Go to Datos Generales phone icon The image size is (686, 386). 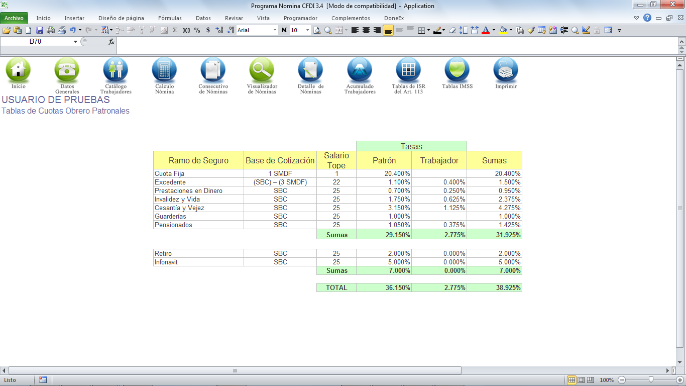(x=67, y=70)
